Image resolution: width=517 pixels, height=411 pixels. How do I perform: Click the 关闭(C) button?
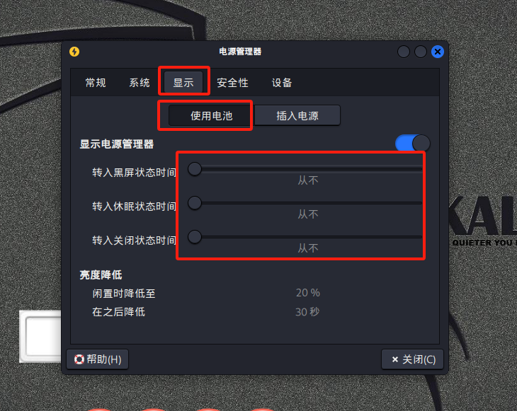pyautogui.click(x=412, y=359)
